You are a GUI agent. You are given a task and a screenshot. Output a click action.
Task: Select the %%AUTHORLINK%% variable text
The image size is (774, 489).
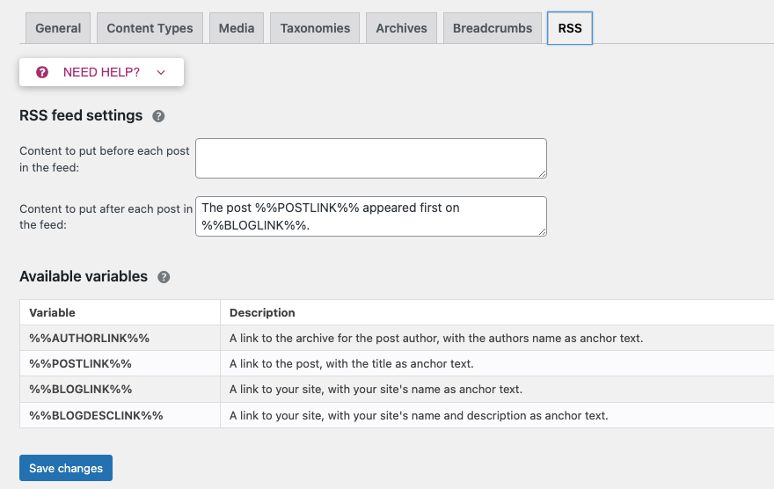pyautogui.click(x=89, y=338)
